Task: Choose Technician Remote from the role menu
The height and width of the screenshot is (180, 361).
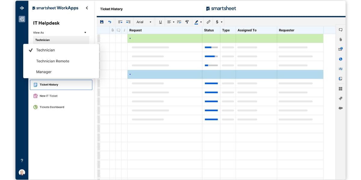Action: (x=53, y=61)
